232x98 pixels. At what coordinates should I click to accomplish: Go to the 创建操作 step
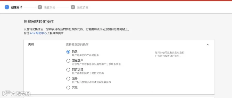(x=16, y=7)
